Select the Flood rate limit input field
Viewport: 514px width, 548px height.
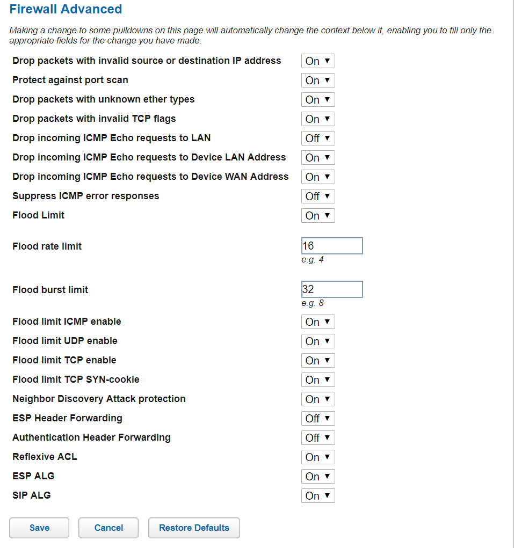coord(332,245)
